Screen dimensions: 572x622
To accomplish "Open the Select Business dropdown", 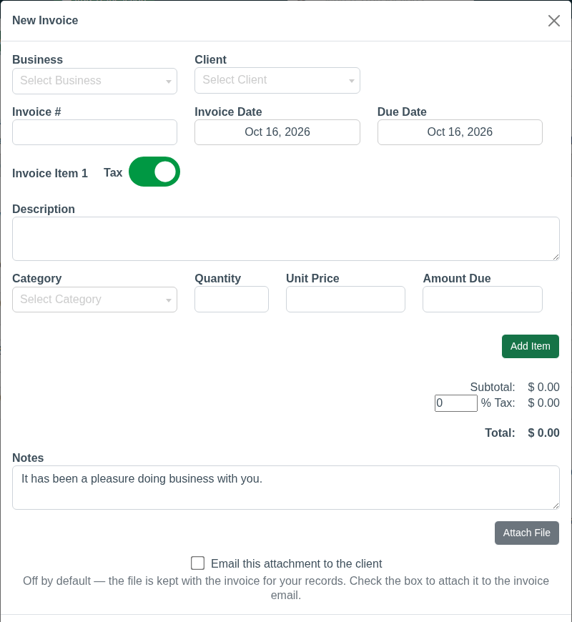I will click(x=94, y=81).
